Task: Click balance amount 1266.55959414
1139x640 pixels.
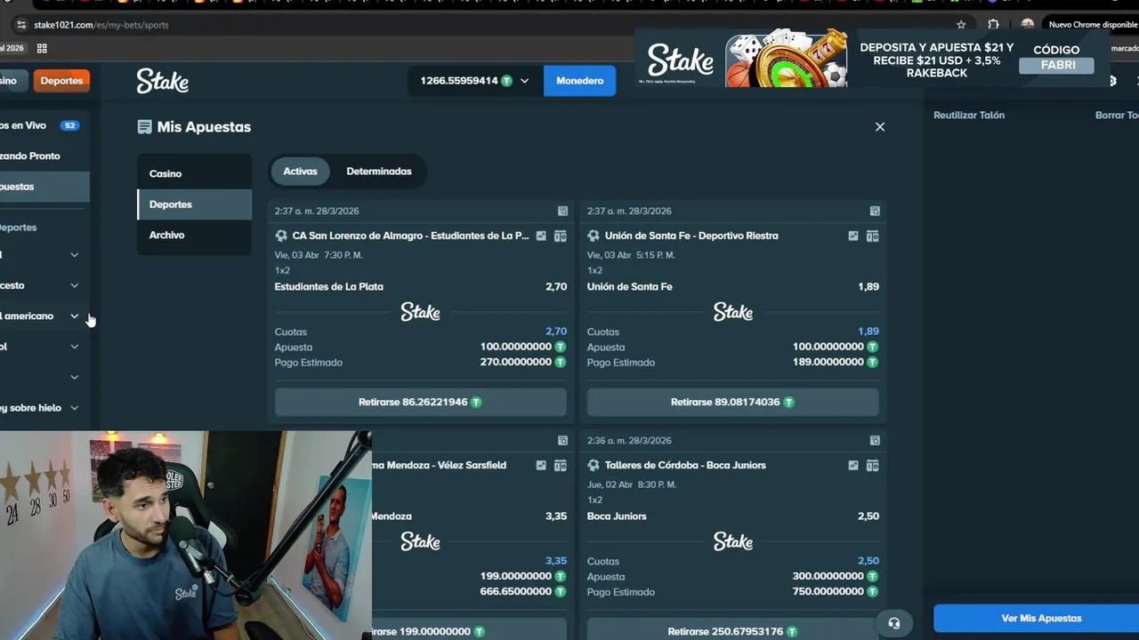Action: pyautogui.click(x=459, y=81)
